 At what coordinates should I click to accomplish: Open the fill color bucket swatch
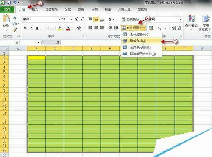coord(60,28)
